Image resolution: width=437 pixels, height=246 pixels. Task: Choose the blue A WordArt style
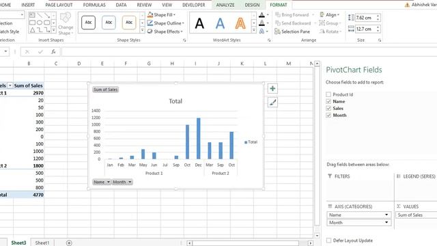pos(220,23)
